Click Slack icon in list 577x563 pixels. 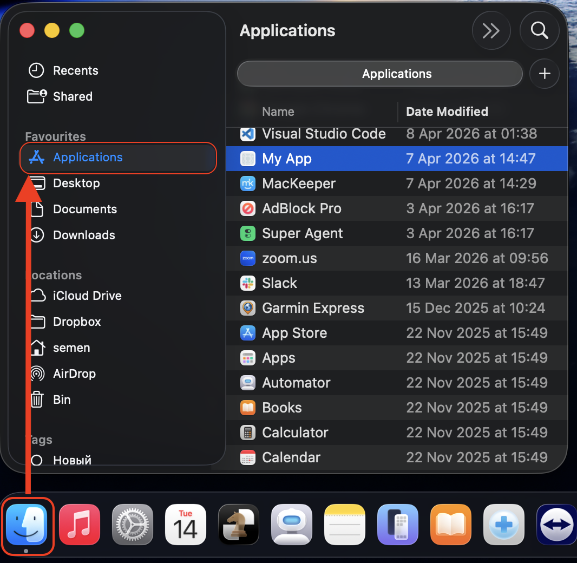point(248,283)
